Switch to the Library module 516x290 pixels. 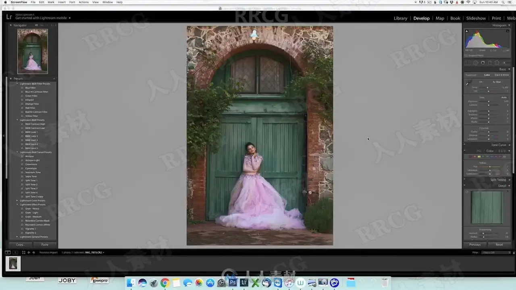tap(400, 18)
